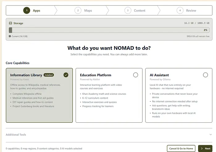The image size is (216, 152).
Task: Expand Additional Tools chevron
Action: (211, 135)
